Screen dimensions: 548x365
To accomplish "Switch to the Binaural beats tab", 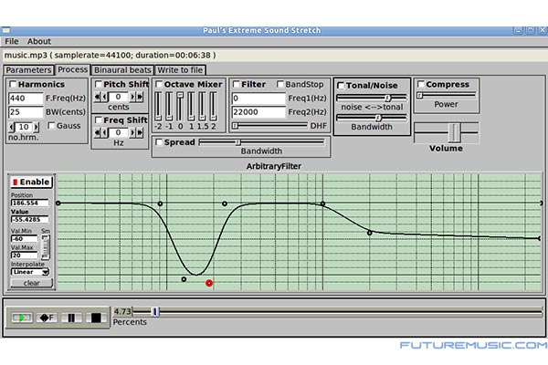I will tap(122, 70).
